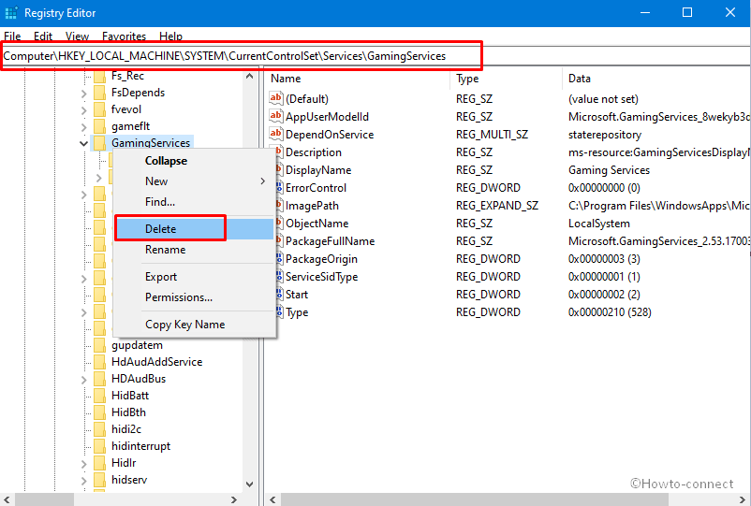Click the HDAudBus folder icon

click(x=99, y=379)
